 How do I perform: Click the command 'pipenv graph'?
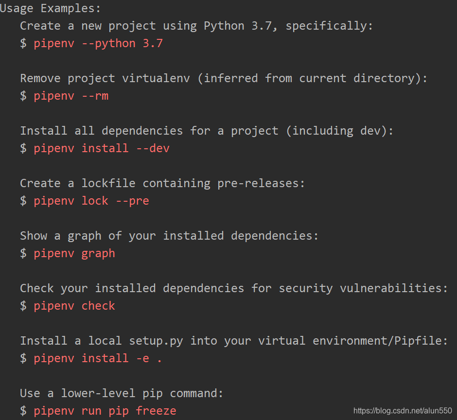coord(74,254)
